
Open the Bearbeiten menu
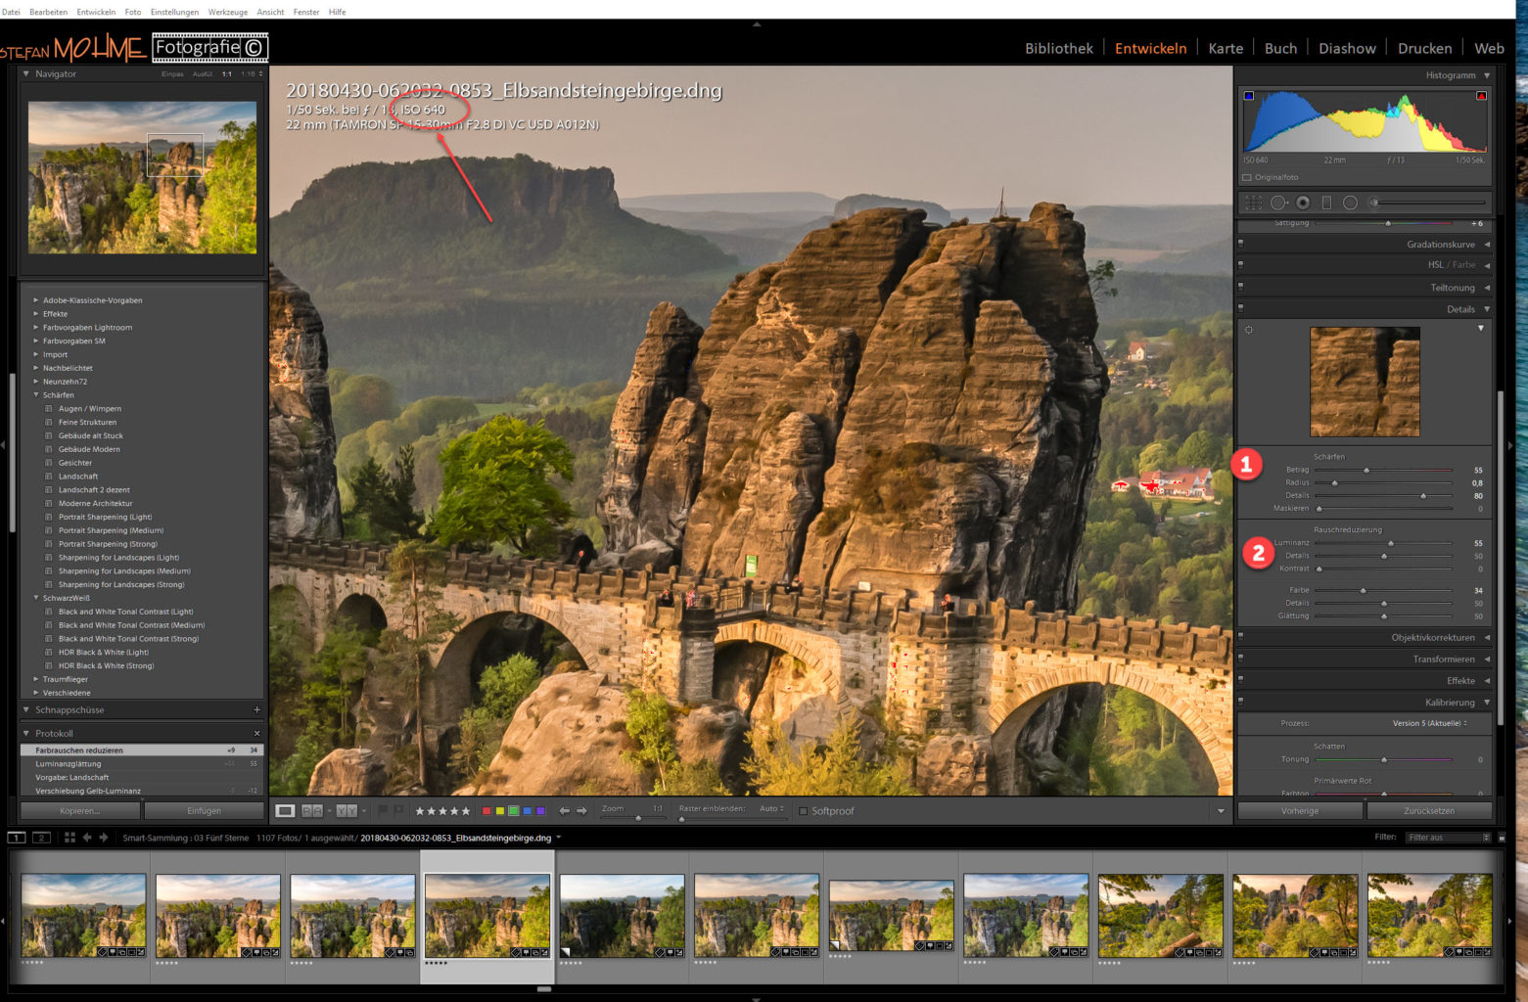(49, 12)
